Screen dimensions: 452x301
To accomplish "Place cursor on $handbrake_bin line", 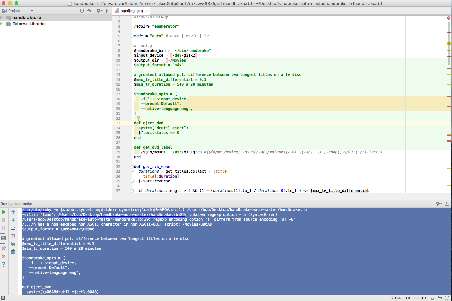I will 172,51.
